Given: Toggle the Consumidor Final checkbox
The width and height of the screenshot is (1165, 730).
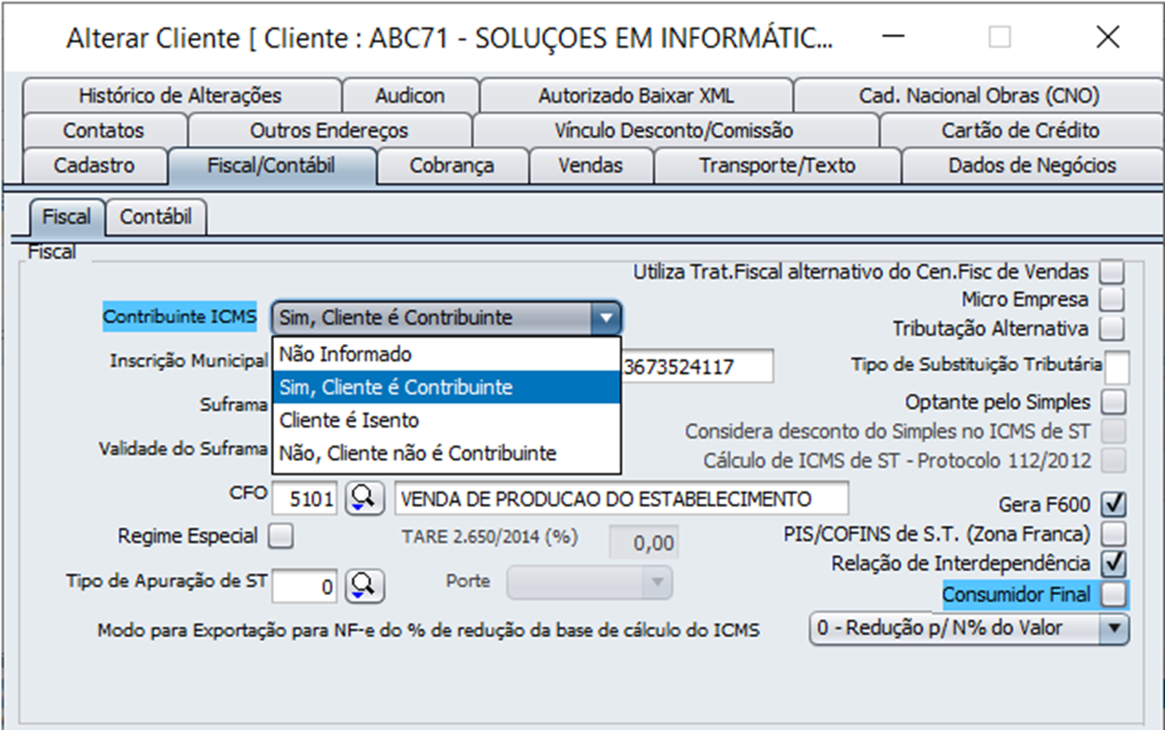Looking at the screenshot, I should (1112, 595).
